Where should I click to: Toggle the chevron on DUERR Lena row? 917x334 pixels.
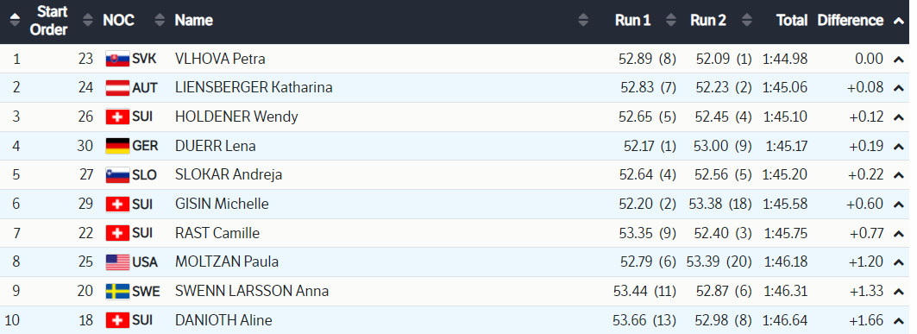click(898, 146)
